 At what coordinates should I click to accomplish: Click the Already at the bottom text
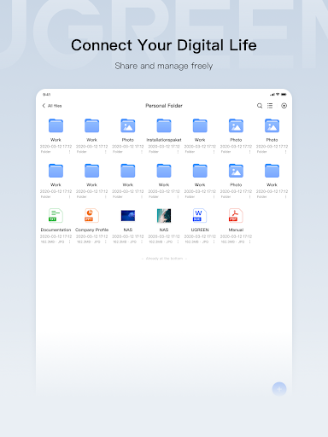pos(164,259)
